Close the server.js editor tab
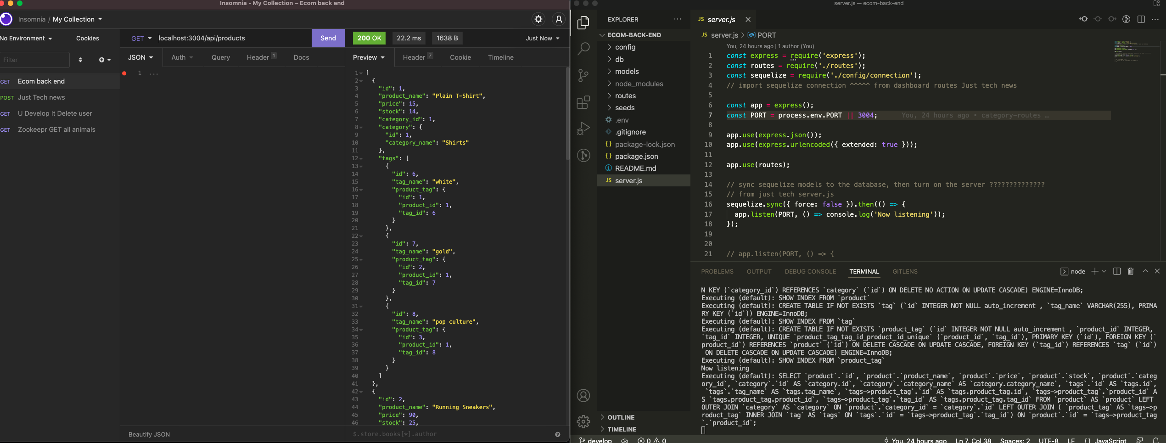The width and height of the screenshot is (1166, 443). click(x=748, y=19)
